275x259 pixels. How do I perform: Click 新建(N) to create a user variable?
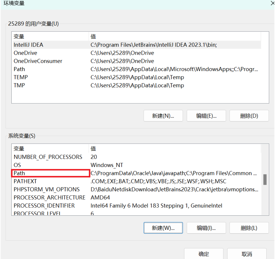click(x=163, y=115)
